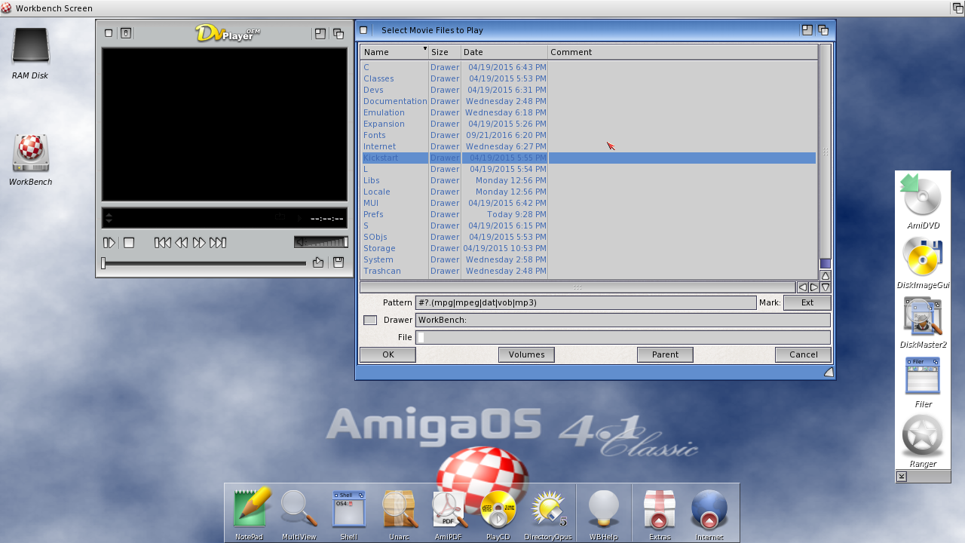This screenshot has width=965, height=543.
Task: Click horizontal scroll right arrow in requester
Action: tap(813, 287)
